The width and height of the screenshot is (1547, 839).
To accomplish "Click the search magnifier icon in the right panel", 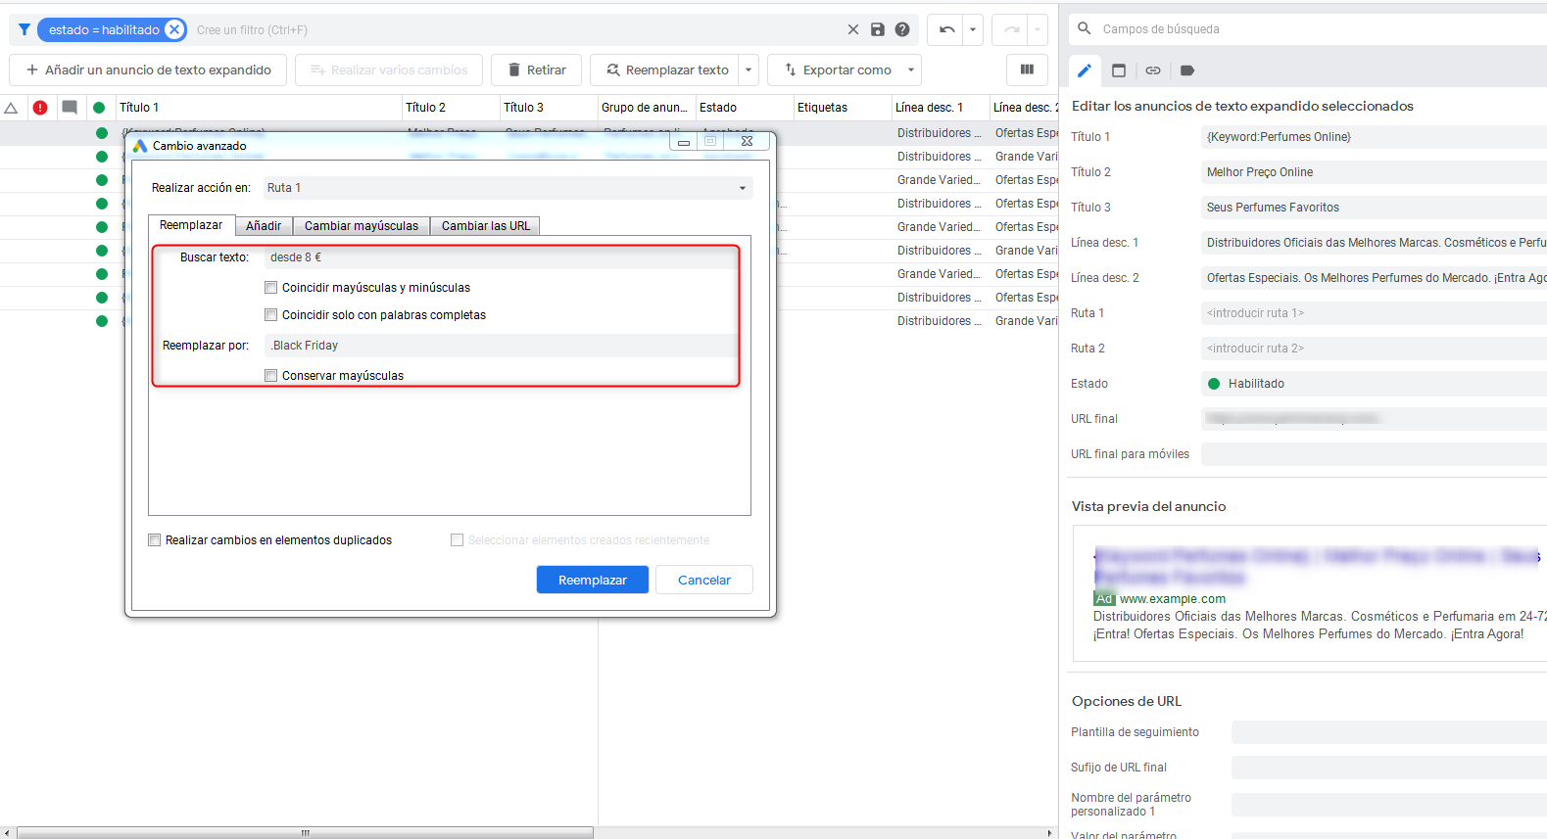I will [x=1085, y=28].
